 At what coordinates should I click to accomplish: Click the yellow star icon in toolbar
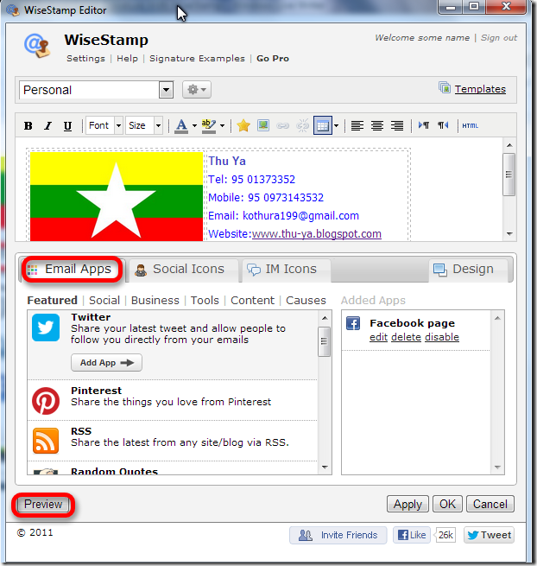pos(243,125)
